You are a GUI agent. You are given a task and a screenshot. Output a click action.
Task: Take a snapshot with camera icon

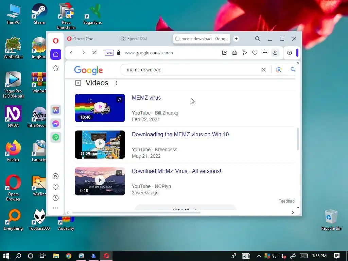coord(234,53)
